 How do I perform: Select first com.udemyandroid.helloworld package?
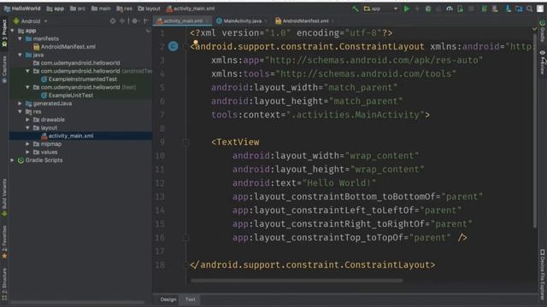[x=77, y=63]
